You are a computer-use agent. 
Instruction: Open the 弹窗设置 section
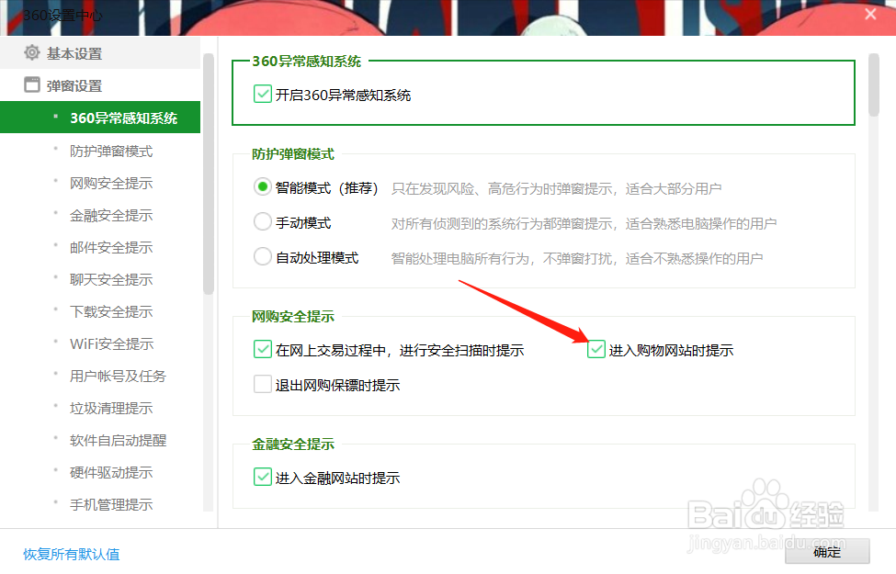tap(100, 85)
